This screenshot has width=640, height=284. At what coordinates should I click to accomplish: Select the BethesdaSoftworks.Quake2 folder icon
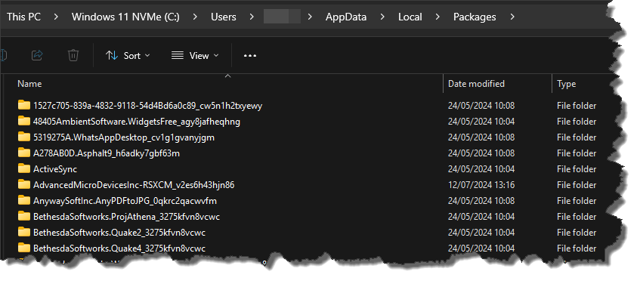(24, 233)
